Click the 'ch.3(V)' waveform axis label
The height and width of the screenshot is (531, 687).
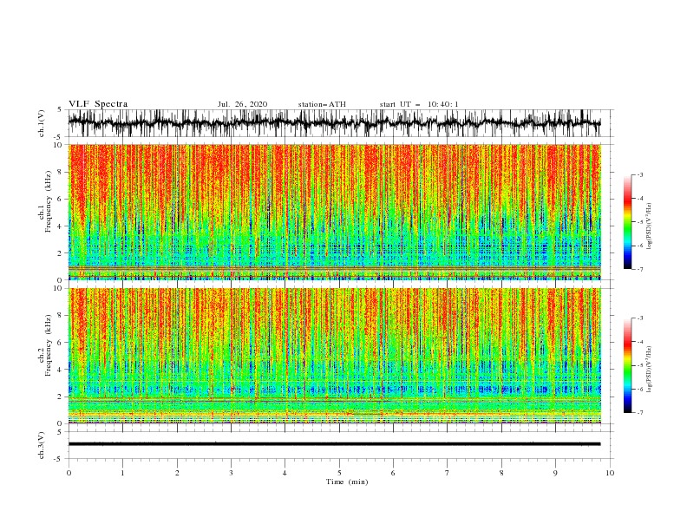(x=42, y=445)
